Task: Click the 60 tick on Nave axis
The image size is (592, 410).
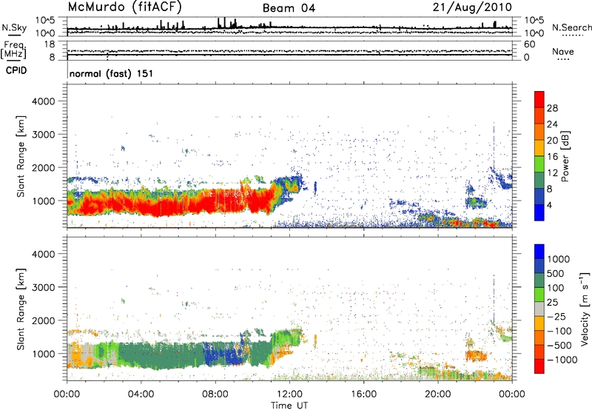Action: pyautogui.click(x=529, y=44)
